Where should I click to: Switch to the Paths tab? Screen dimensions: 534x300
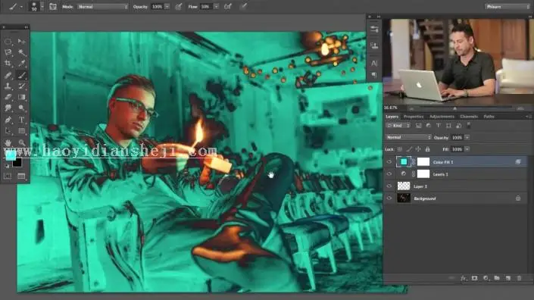[x=489, y=117]
